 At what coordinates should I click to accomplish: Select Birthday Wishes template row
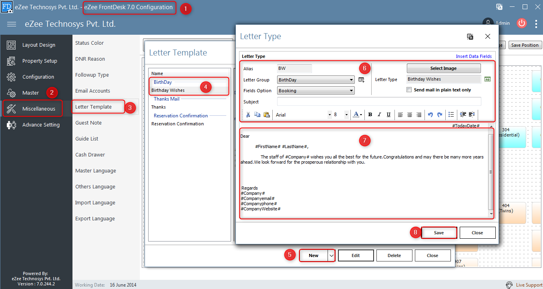click(189, 90)
